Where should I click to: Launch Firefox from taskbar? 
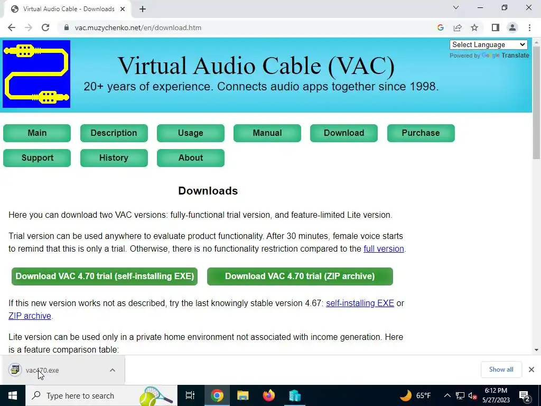269,395
